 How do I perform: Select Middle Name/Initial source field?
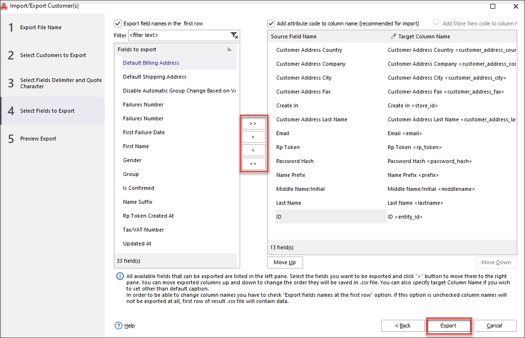(x=331, y=189)
